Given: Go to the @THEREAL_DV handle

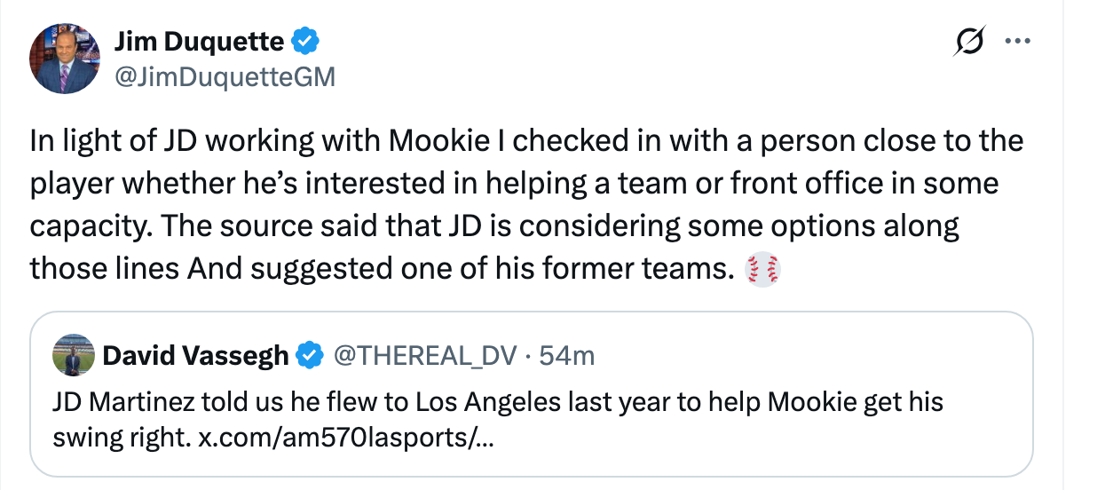Looking at the screenshot, I should pyautogui.click(x=424, y=356).
